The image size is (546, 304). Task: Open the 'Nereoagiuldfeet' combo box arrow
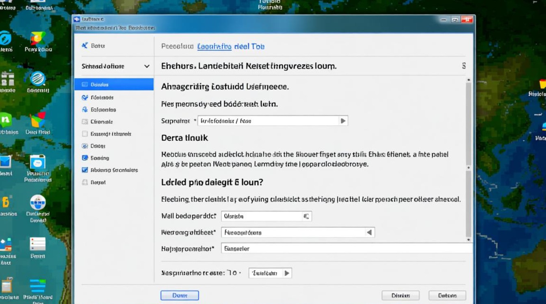(369, 232)
